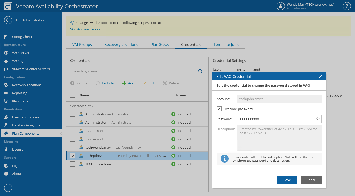Viewport: 355px width, 196px height.
Task: Uncheck the Override password checkbox
Action: point(219,109)
